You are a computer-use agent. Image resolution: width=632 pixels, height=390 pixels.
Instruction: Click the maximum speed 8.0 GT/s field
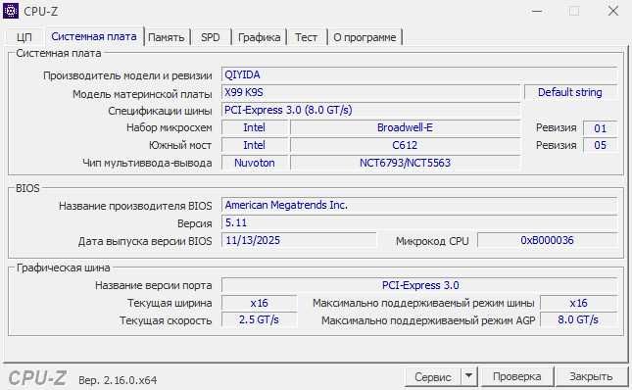click(x=578, y=320)
